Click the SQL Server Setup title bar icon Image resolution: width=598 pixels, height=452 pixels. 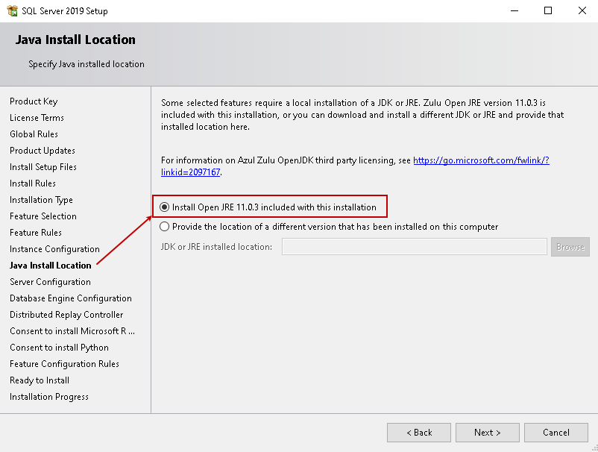pos(11,10)
